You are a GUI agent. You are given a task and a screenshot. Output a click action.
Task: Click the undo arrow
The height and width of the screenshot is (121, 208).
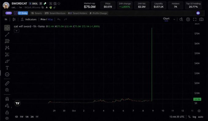59,20
